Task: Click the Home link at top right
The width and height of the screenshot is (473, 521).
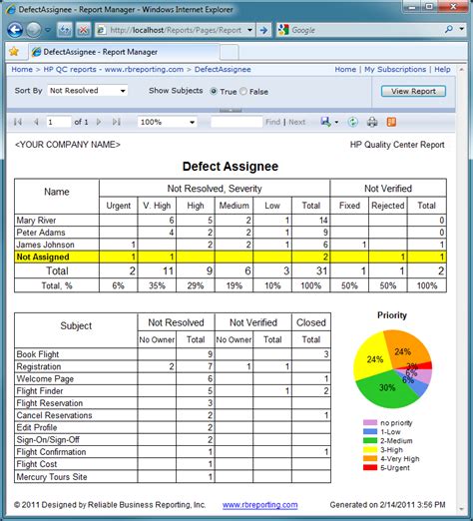Action: [x=345, y=69]
